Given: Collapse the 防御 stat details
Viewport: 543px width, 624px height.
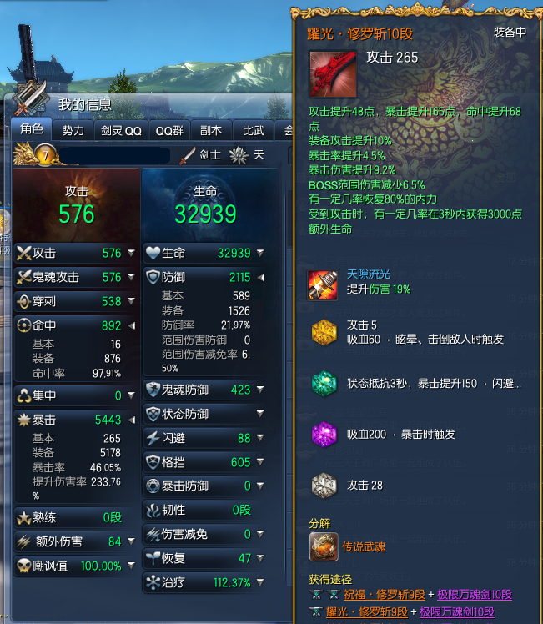Looking at the screenshot, I should pos(260,277).
